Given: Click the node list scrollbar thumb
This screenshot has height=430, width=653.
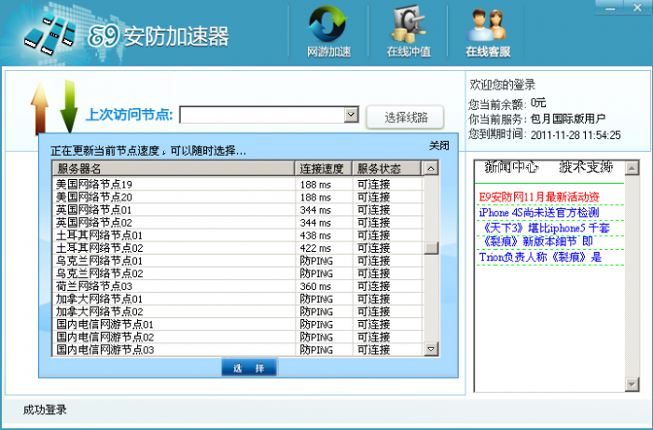Looking at the screenshot, I should (431, 248).
